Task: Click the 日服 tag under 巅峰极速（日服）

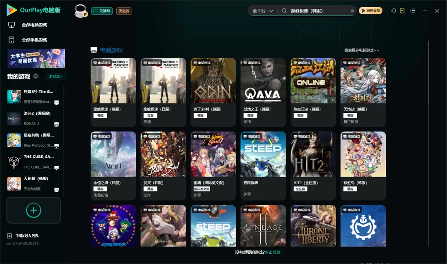Action: (x=150, y=115)
